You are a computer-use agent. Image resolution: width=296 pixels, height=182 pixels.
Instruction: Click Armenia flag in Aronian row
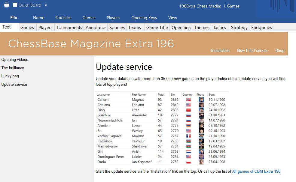click(188, 126)
